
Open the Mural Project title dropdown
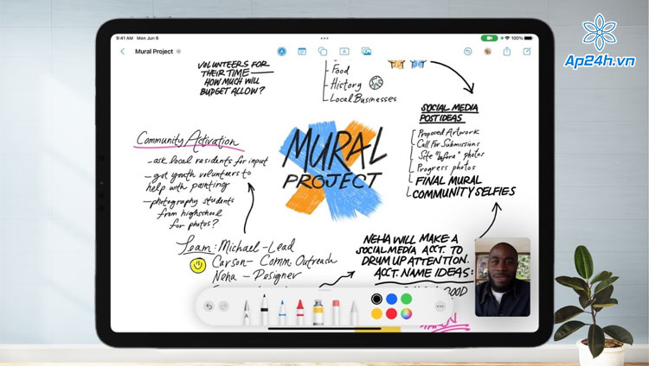(179, 52)
